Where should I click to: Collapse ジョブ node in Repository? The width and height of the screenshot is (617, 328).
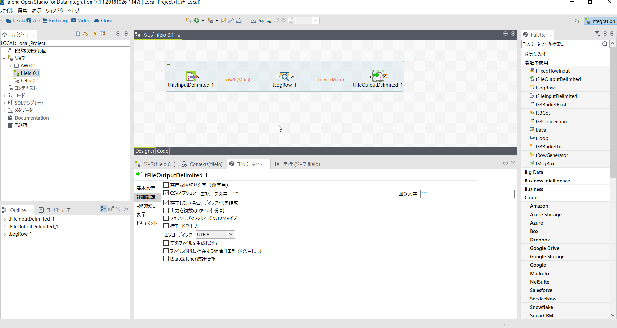pos(4,58)
